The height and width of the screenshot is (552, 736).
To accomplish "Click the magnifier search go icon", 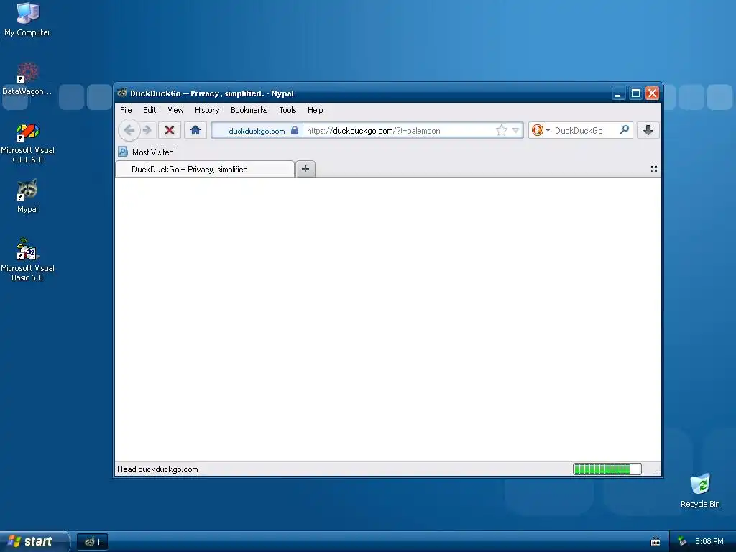I will point(624,130).
